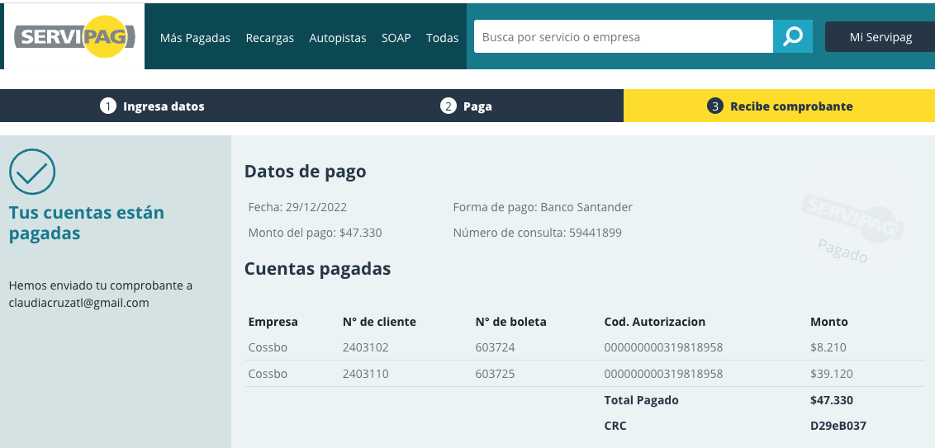Select step 3 Recibe comprobante
Screen dimensions: 935x448
780,106
